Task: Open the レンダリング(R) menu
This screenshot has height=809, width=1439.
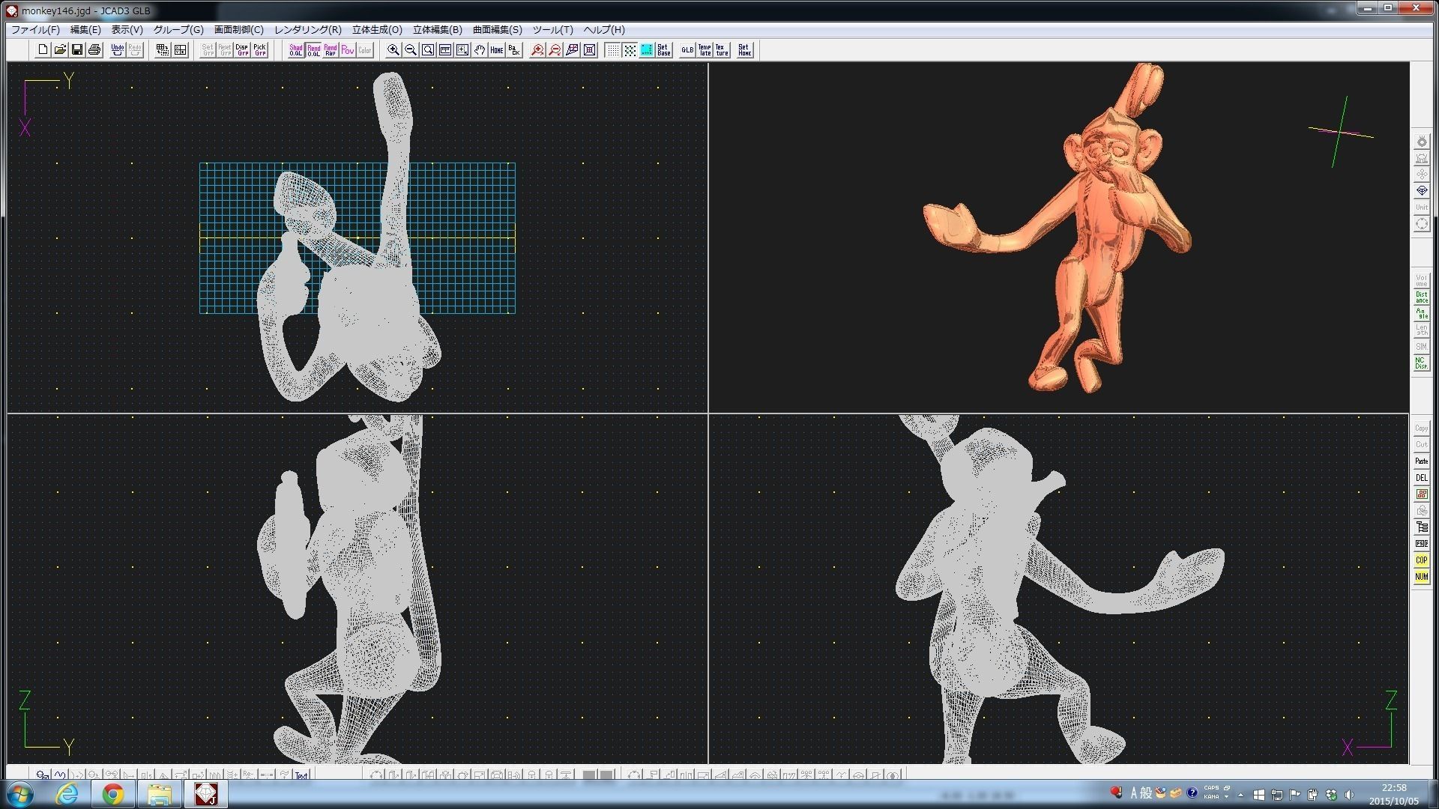Action: pyautogui.click(x=308, y=30)
